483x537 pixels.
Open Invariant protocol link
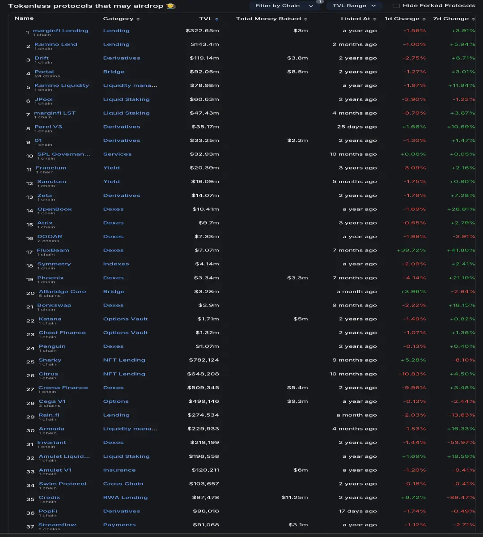pos(51,442)
